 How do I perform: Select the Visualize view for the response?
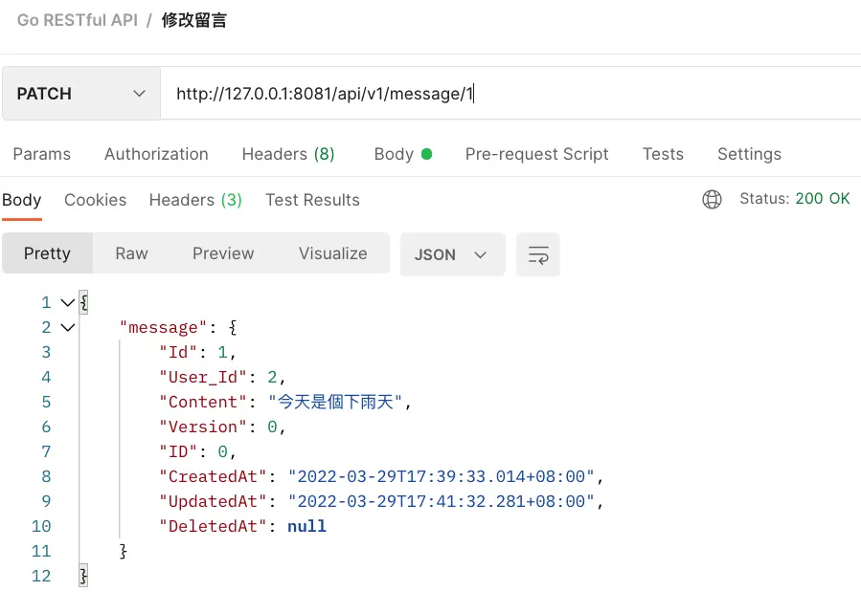(x=332, y=253)
